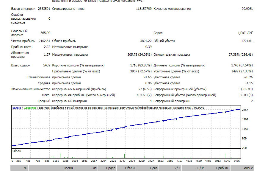This screenshot has width=265, height=171.
Task: Click the Чистая прибыль label
Action: (23, 41)
